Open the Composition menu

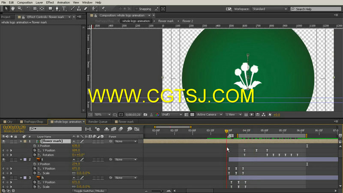(x=25, y=3)
